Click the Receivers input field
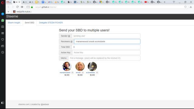The width and height of the screenshot is (194, 109). click(x=107, y=42)
